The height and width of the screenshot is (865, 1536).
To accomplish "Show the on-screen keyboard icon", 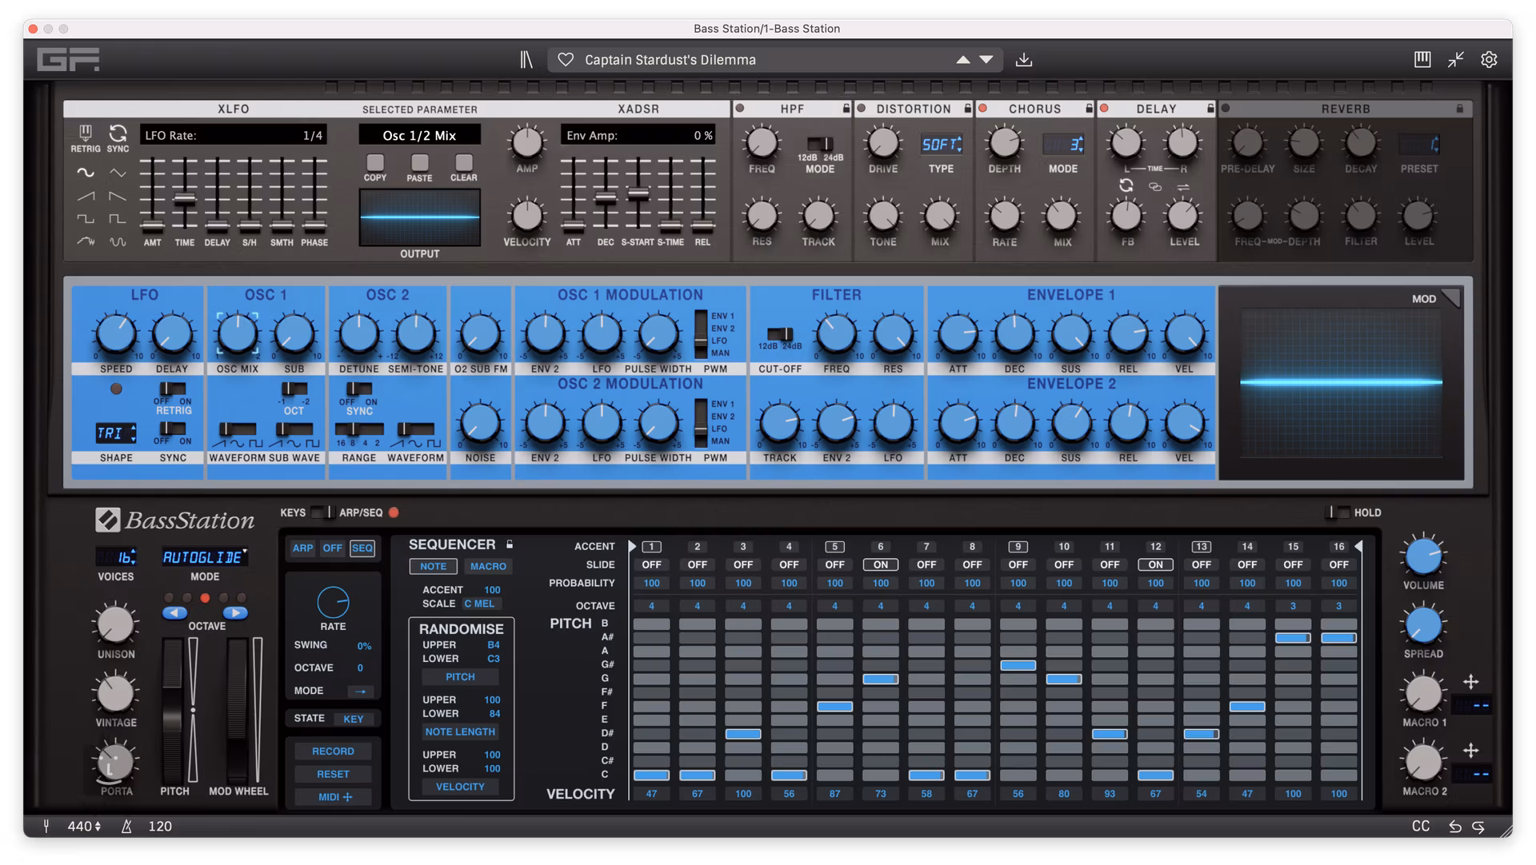I will [x=1422, y=60].
